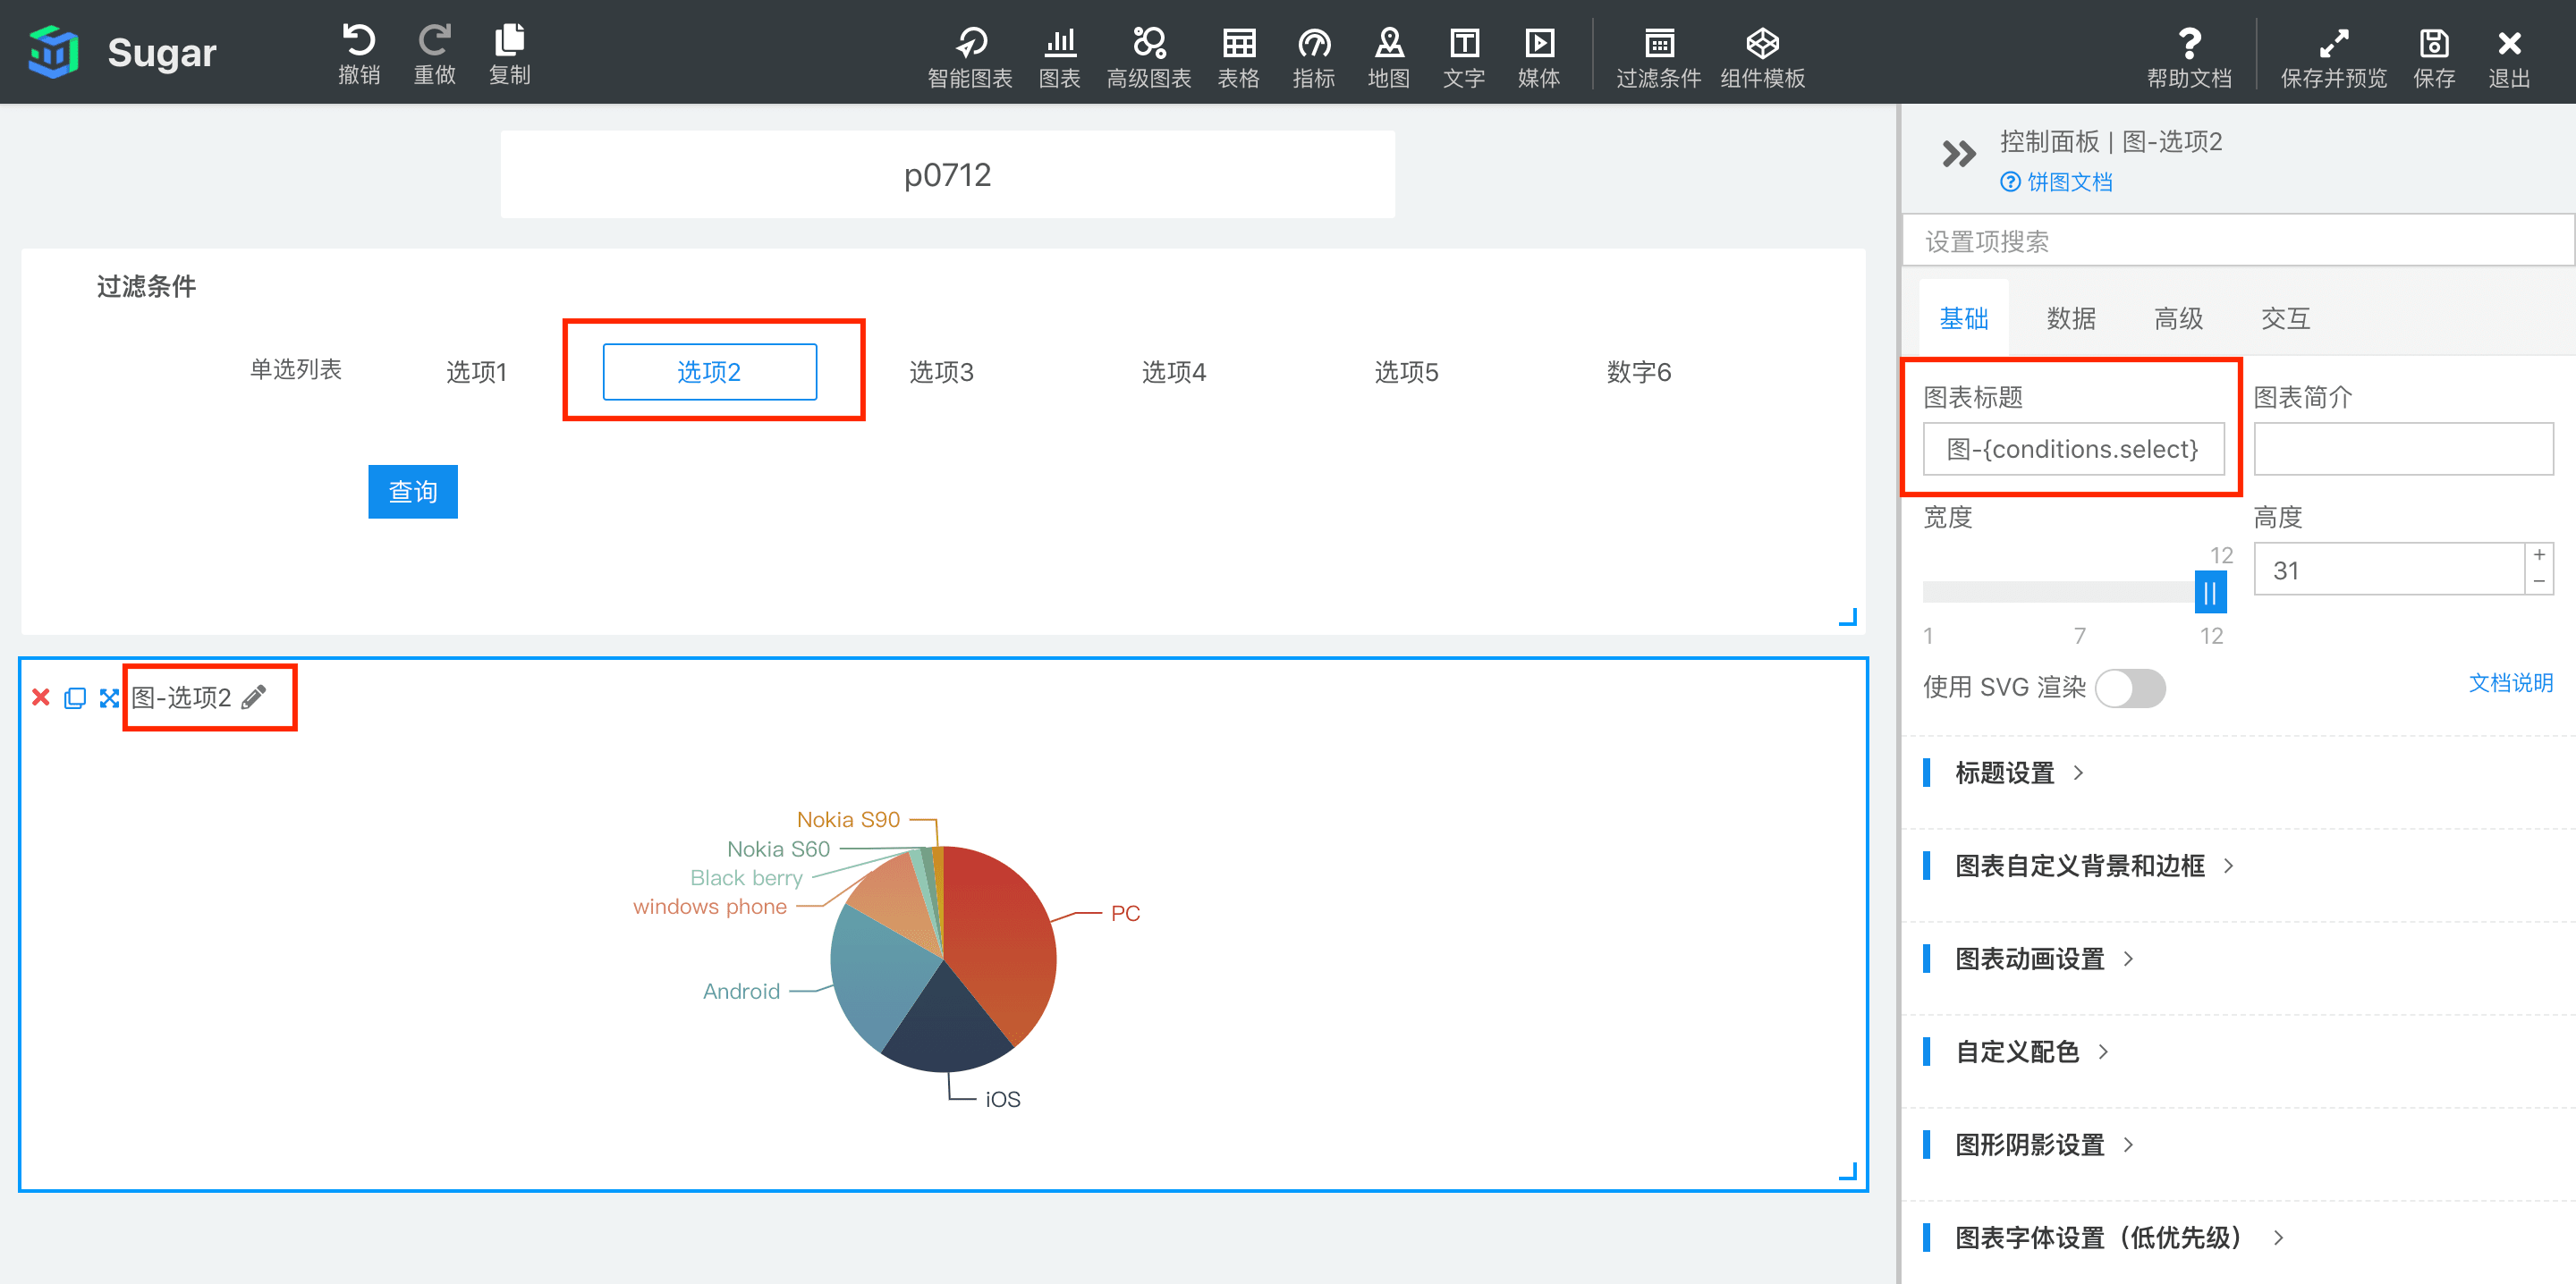Edit chart title with pencil icon
The height and width of the screenshot is (1284, 2576).
(x=254, y=696)
